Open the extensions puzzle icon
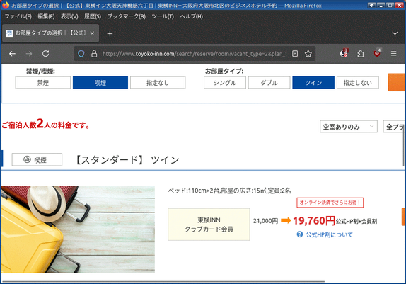406x284 pixels. pyautogui.click(x=361, y=54)
